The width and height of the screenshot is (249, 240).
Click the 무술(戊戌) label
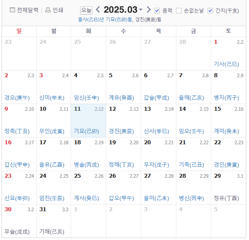click(17, 232)
